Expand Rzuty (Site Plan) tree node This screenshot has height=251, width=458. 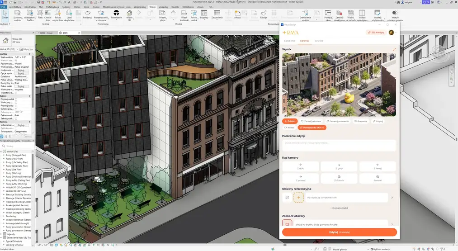coord(4,170)
